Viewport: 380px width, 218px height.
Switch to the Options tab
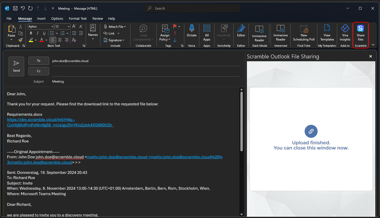point(57,19)
